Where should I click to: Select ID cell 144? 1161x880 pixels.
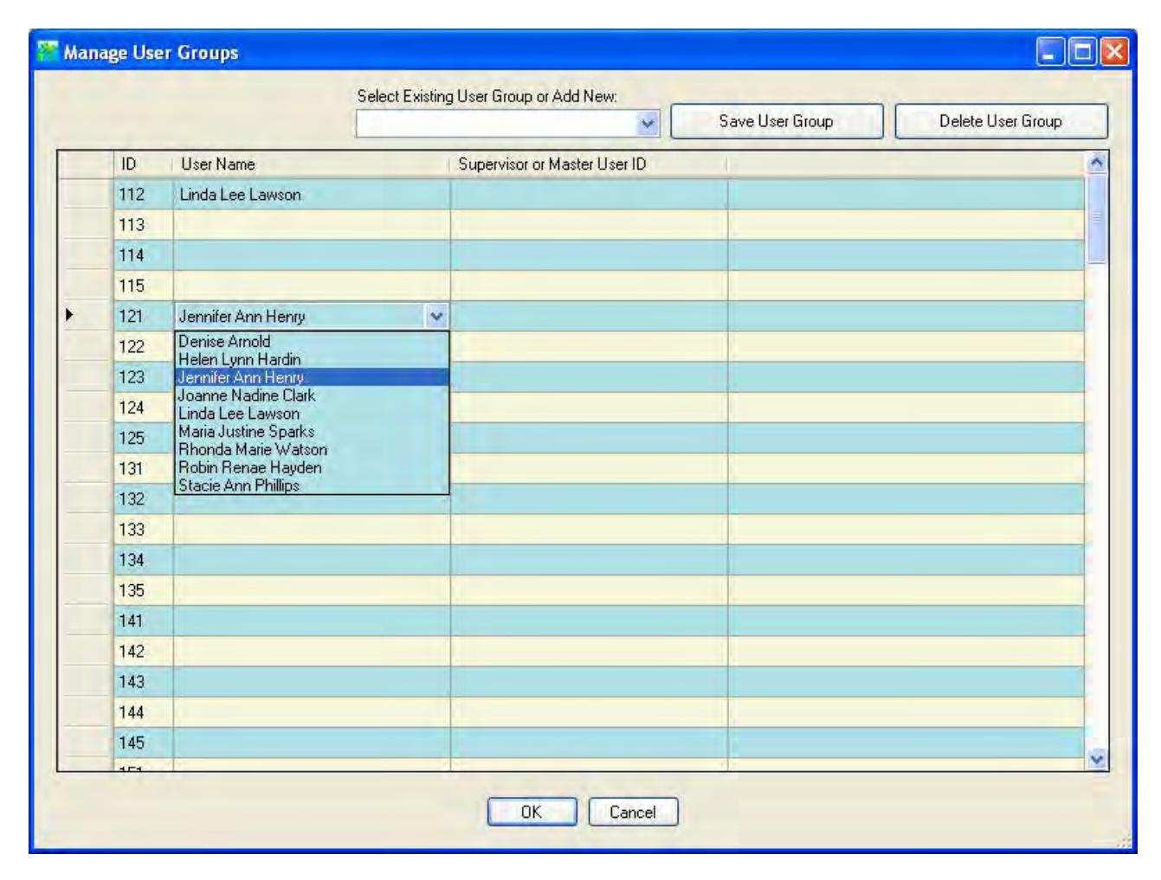[x=144, y=713]
